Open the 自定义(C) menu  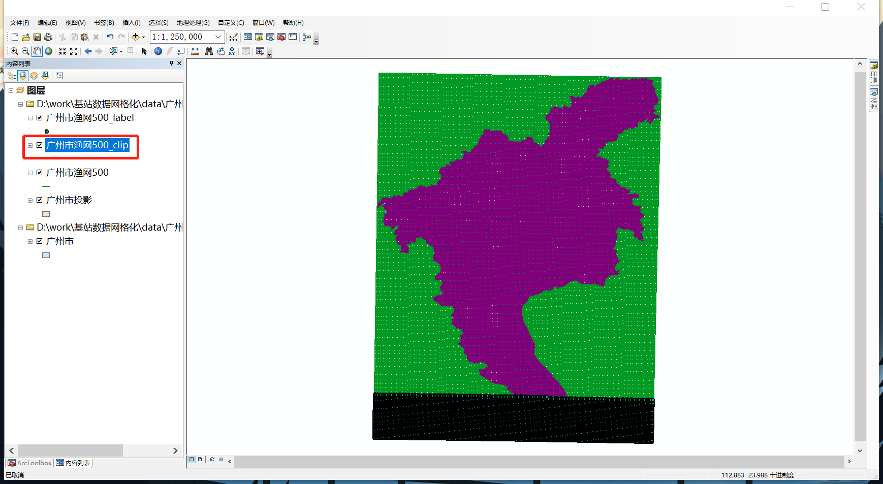click(231, 23)
